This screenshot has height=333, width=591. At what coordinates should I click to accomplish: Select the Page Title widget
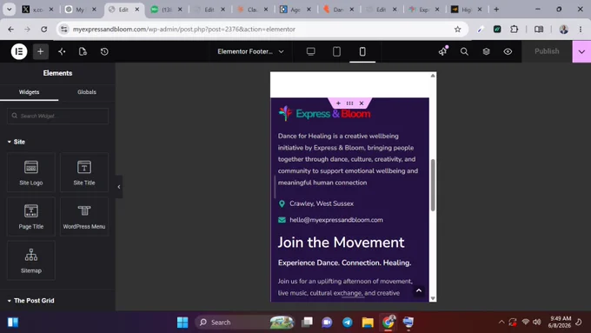[x=31, y=216]
